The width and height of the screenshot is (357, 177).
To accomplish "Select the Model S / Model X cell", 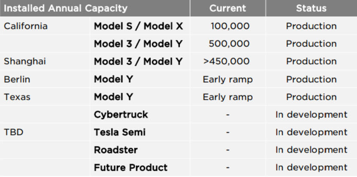I will (138, 26).
